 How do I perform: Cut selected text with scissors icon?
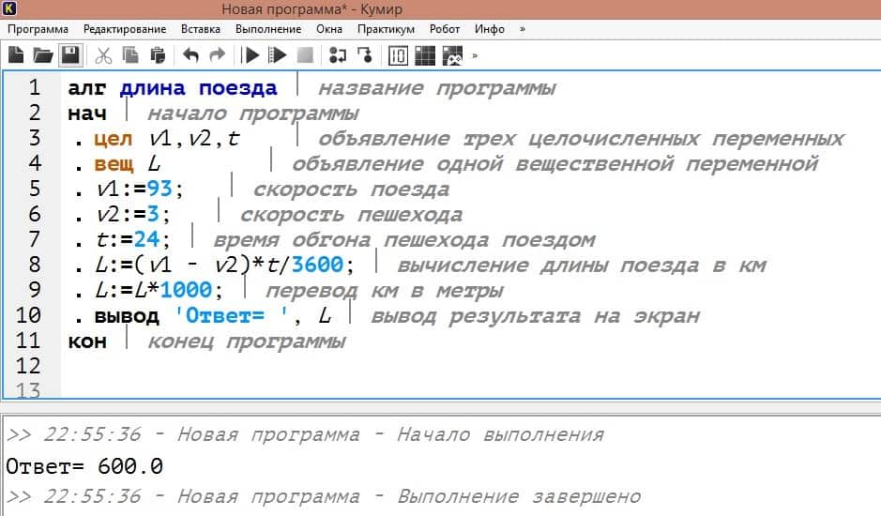point(103,55)
